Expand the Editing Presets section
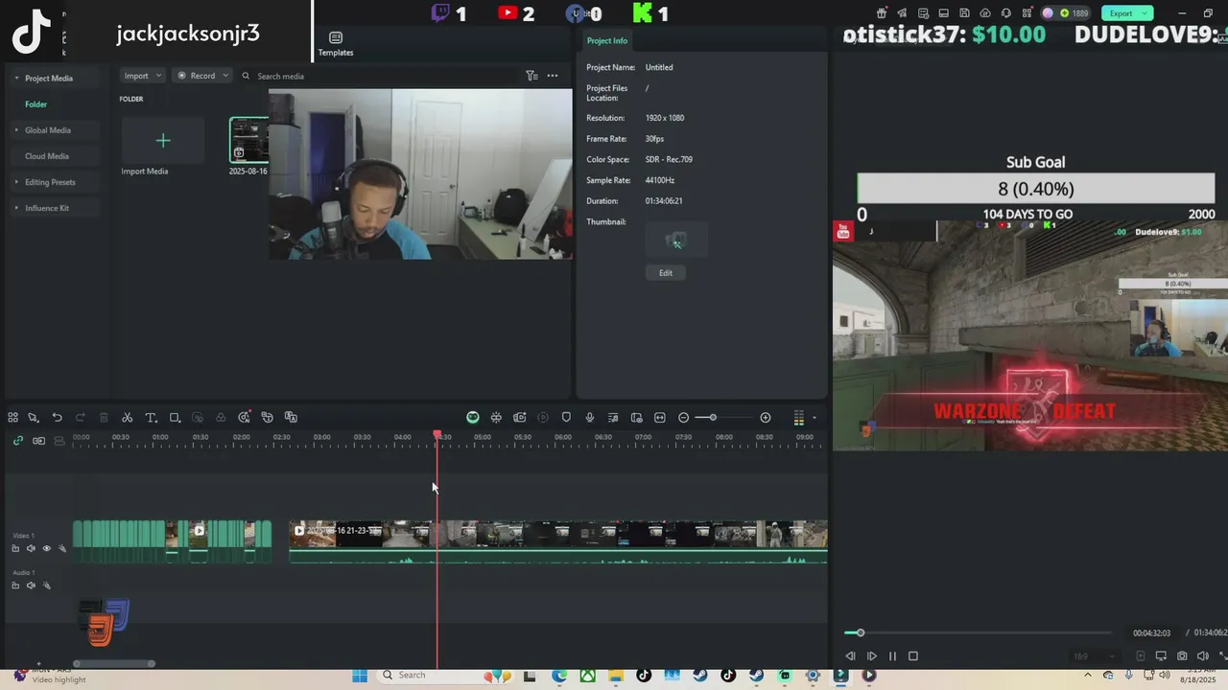This screenshot has width=1228, height=690. [16, 182]
